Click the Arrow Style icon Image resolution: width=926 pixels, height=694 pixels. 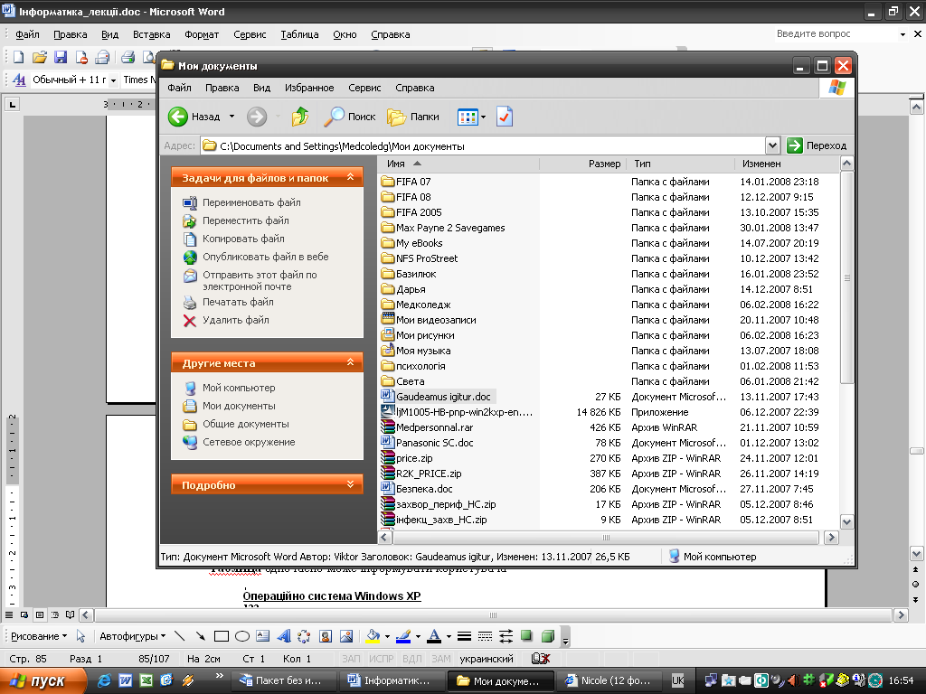[506, 636]
